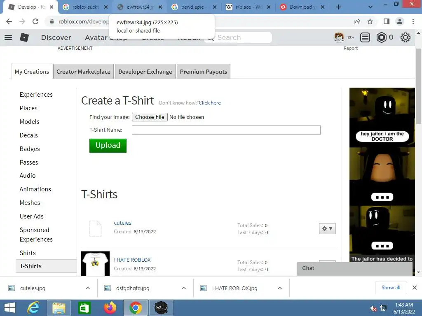
Task: Click the Report advertisement link
Action: pyautogui.click(x=350, y=48)
